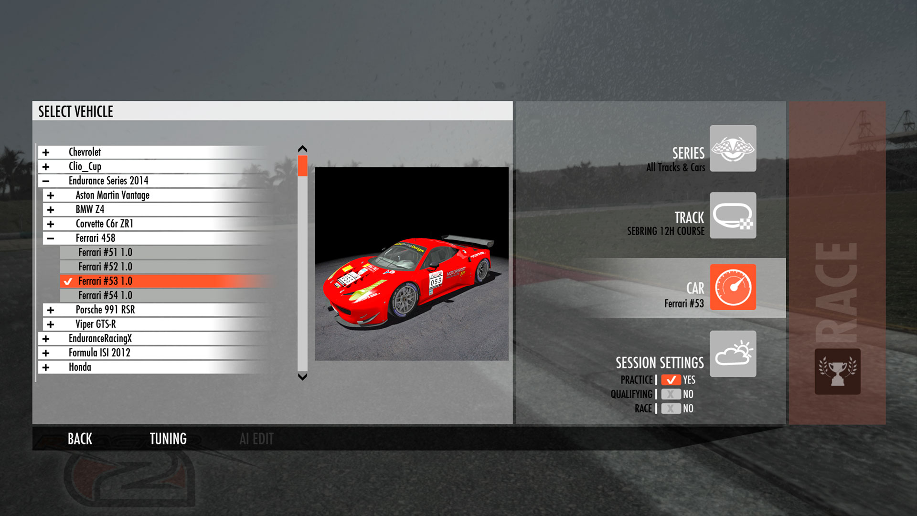Collapse the Ferrari 458 node

click(x=51, y=238)
